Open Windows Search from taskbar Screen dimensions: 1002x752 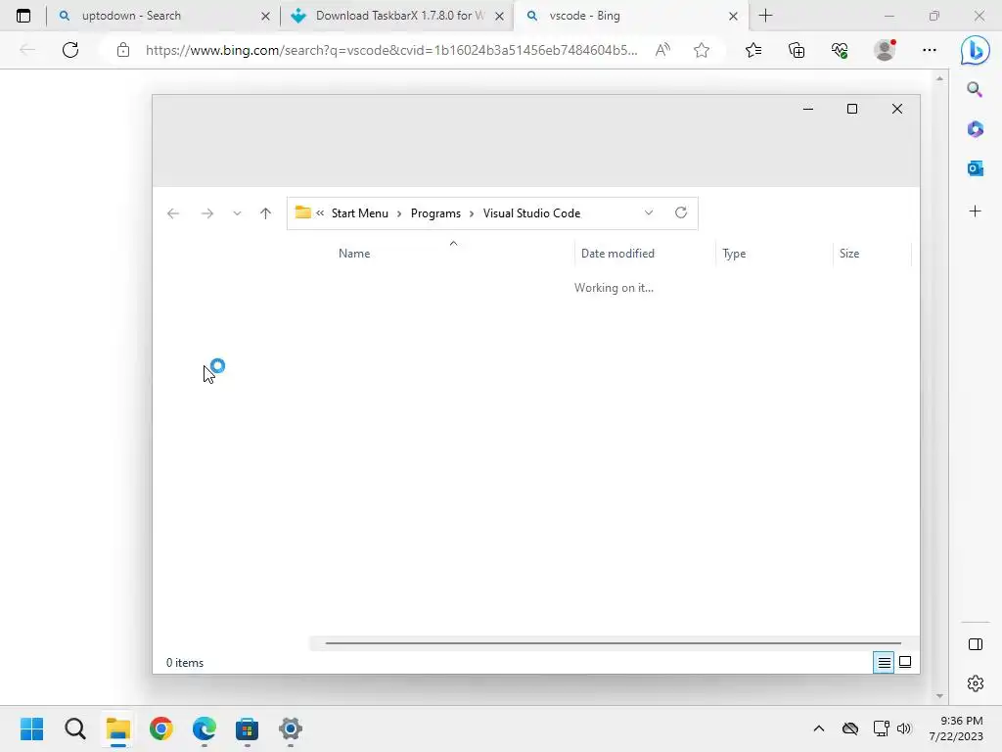[x=74, y=728]
